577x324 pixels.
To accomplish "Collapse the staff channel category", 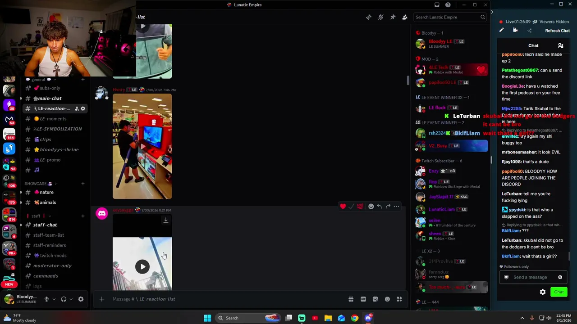I will click(x=38, y=216).
